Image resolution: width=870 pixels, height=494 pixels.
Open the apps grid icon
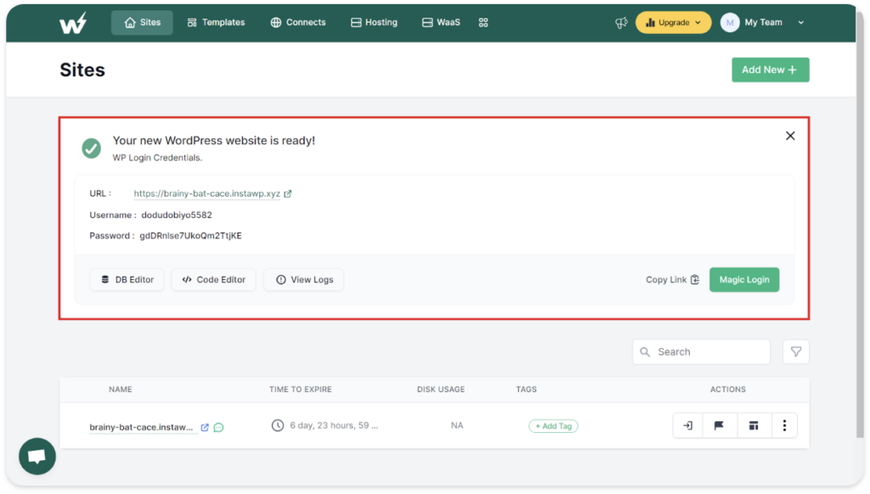tap(483, 23)
